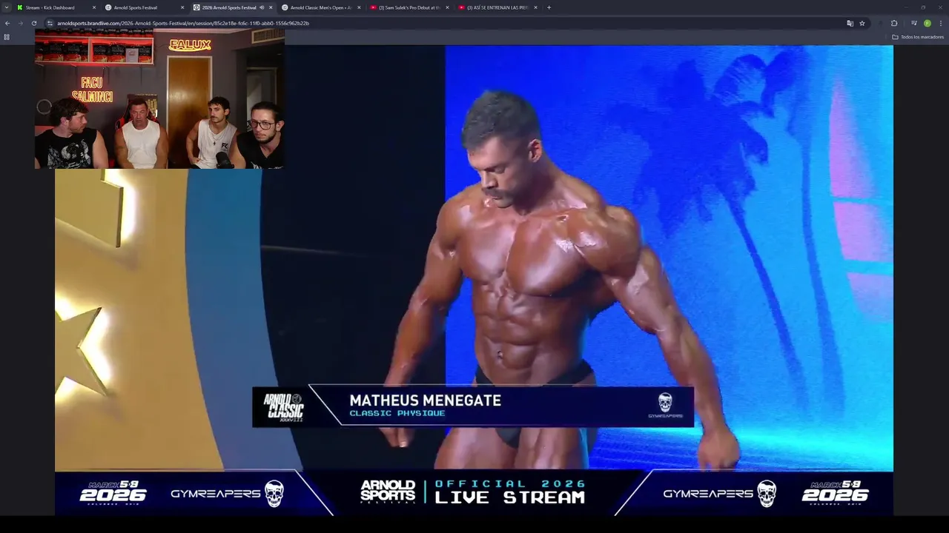View site information icon in address bar
The height and width of the screenshot is (533, 949).
[x=50, y=23]
